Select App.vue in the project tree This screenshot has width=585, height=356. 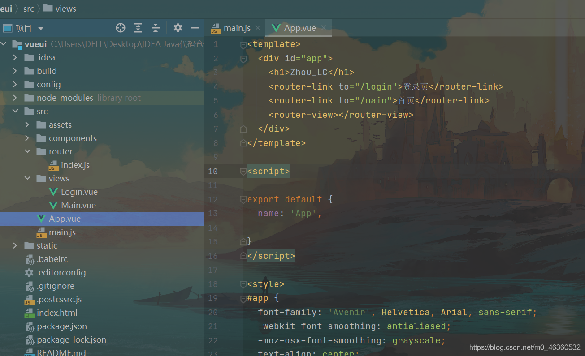pos(65,219)
